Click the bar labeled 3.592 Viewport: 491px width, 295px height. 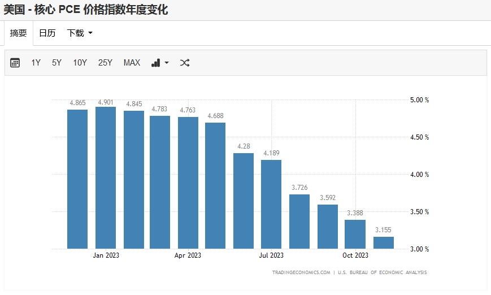coord(328,227)
